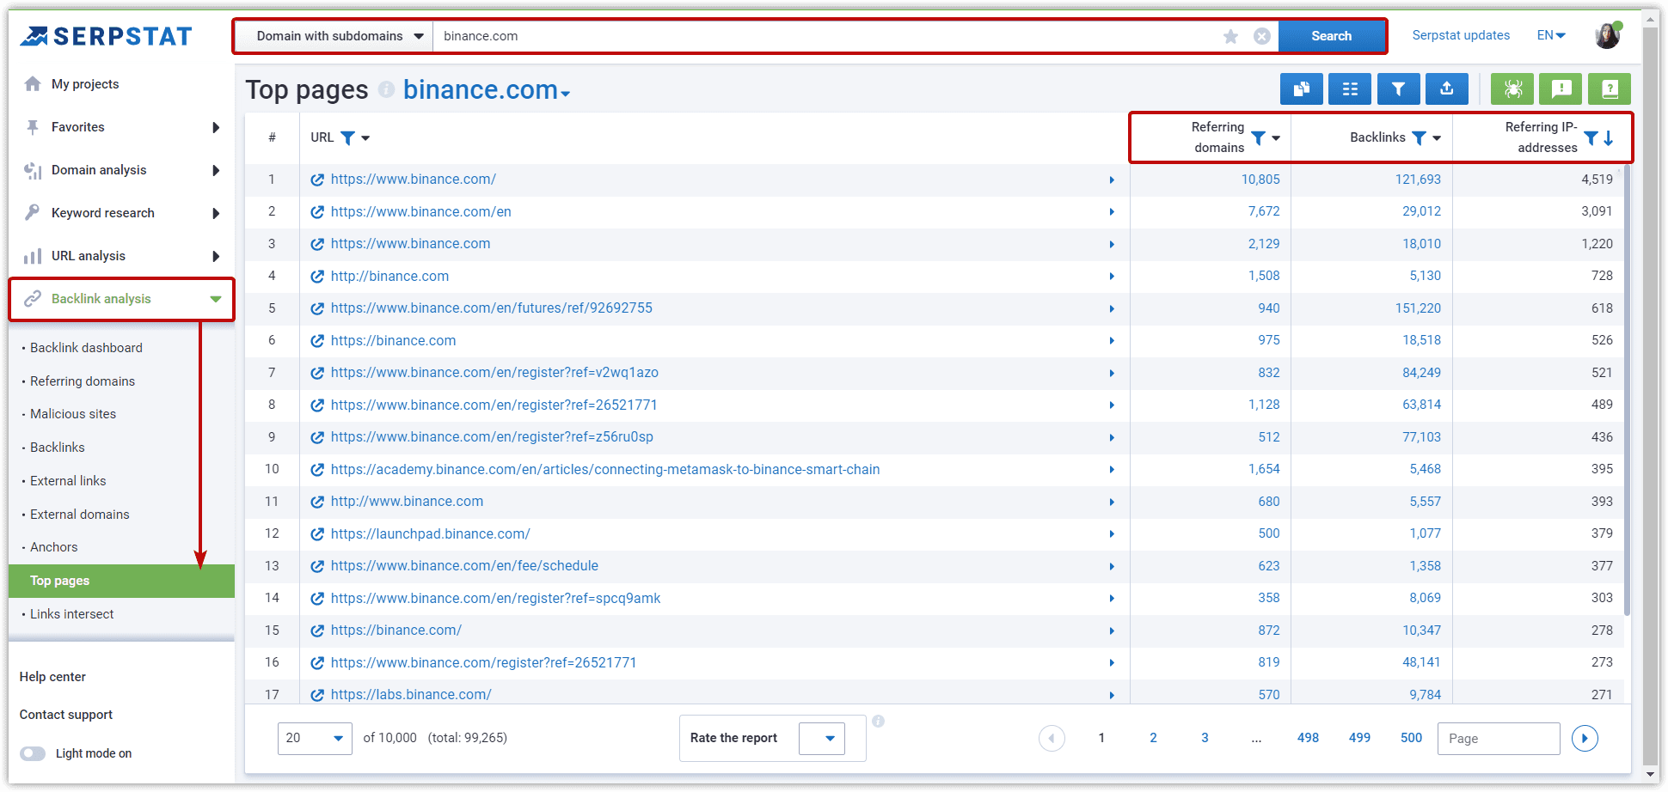Viewport: 1668px width, 792px height.
Task: Click the Page number input field
Action: pyautogui.click(x=1499, y=738)
